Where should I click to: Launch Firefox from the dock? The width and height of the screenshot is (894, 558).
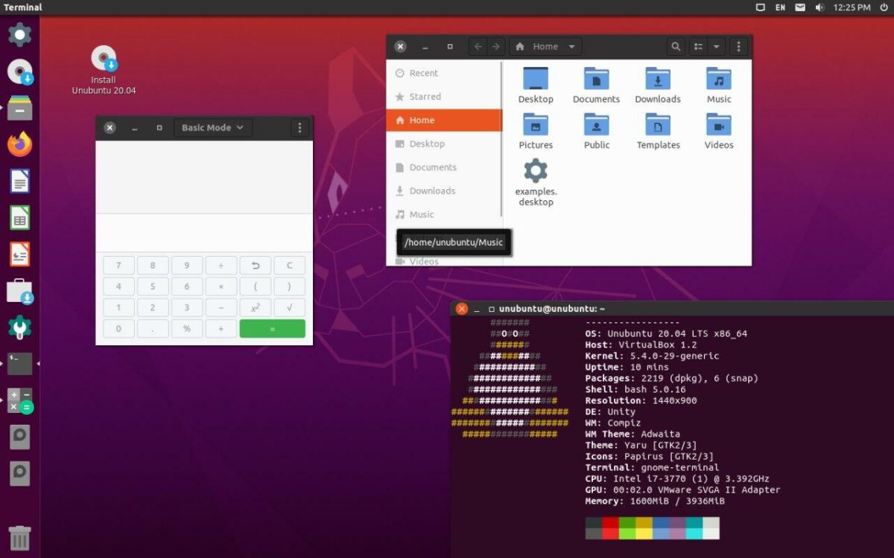(x=19, y=144)
